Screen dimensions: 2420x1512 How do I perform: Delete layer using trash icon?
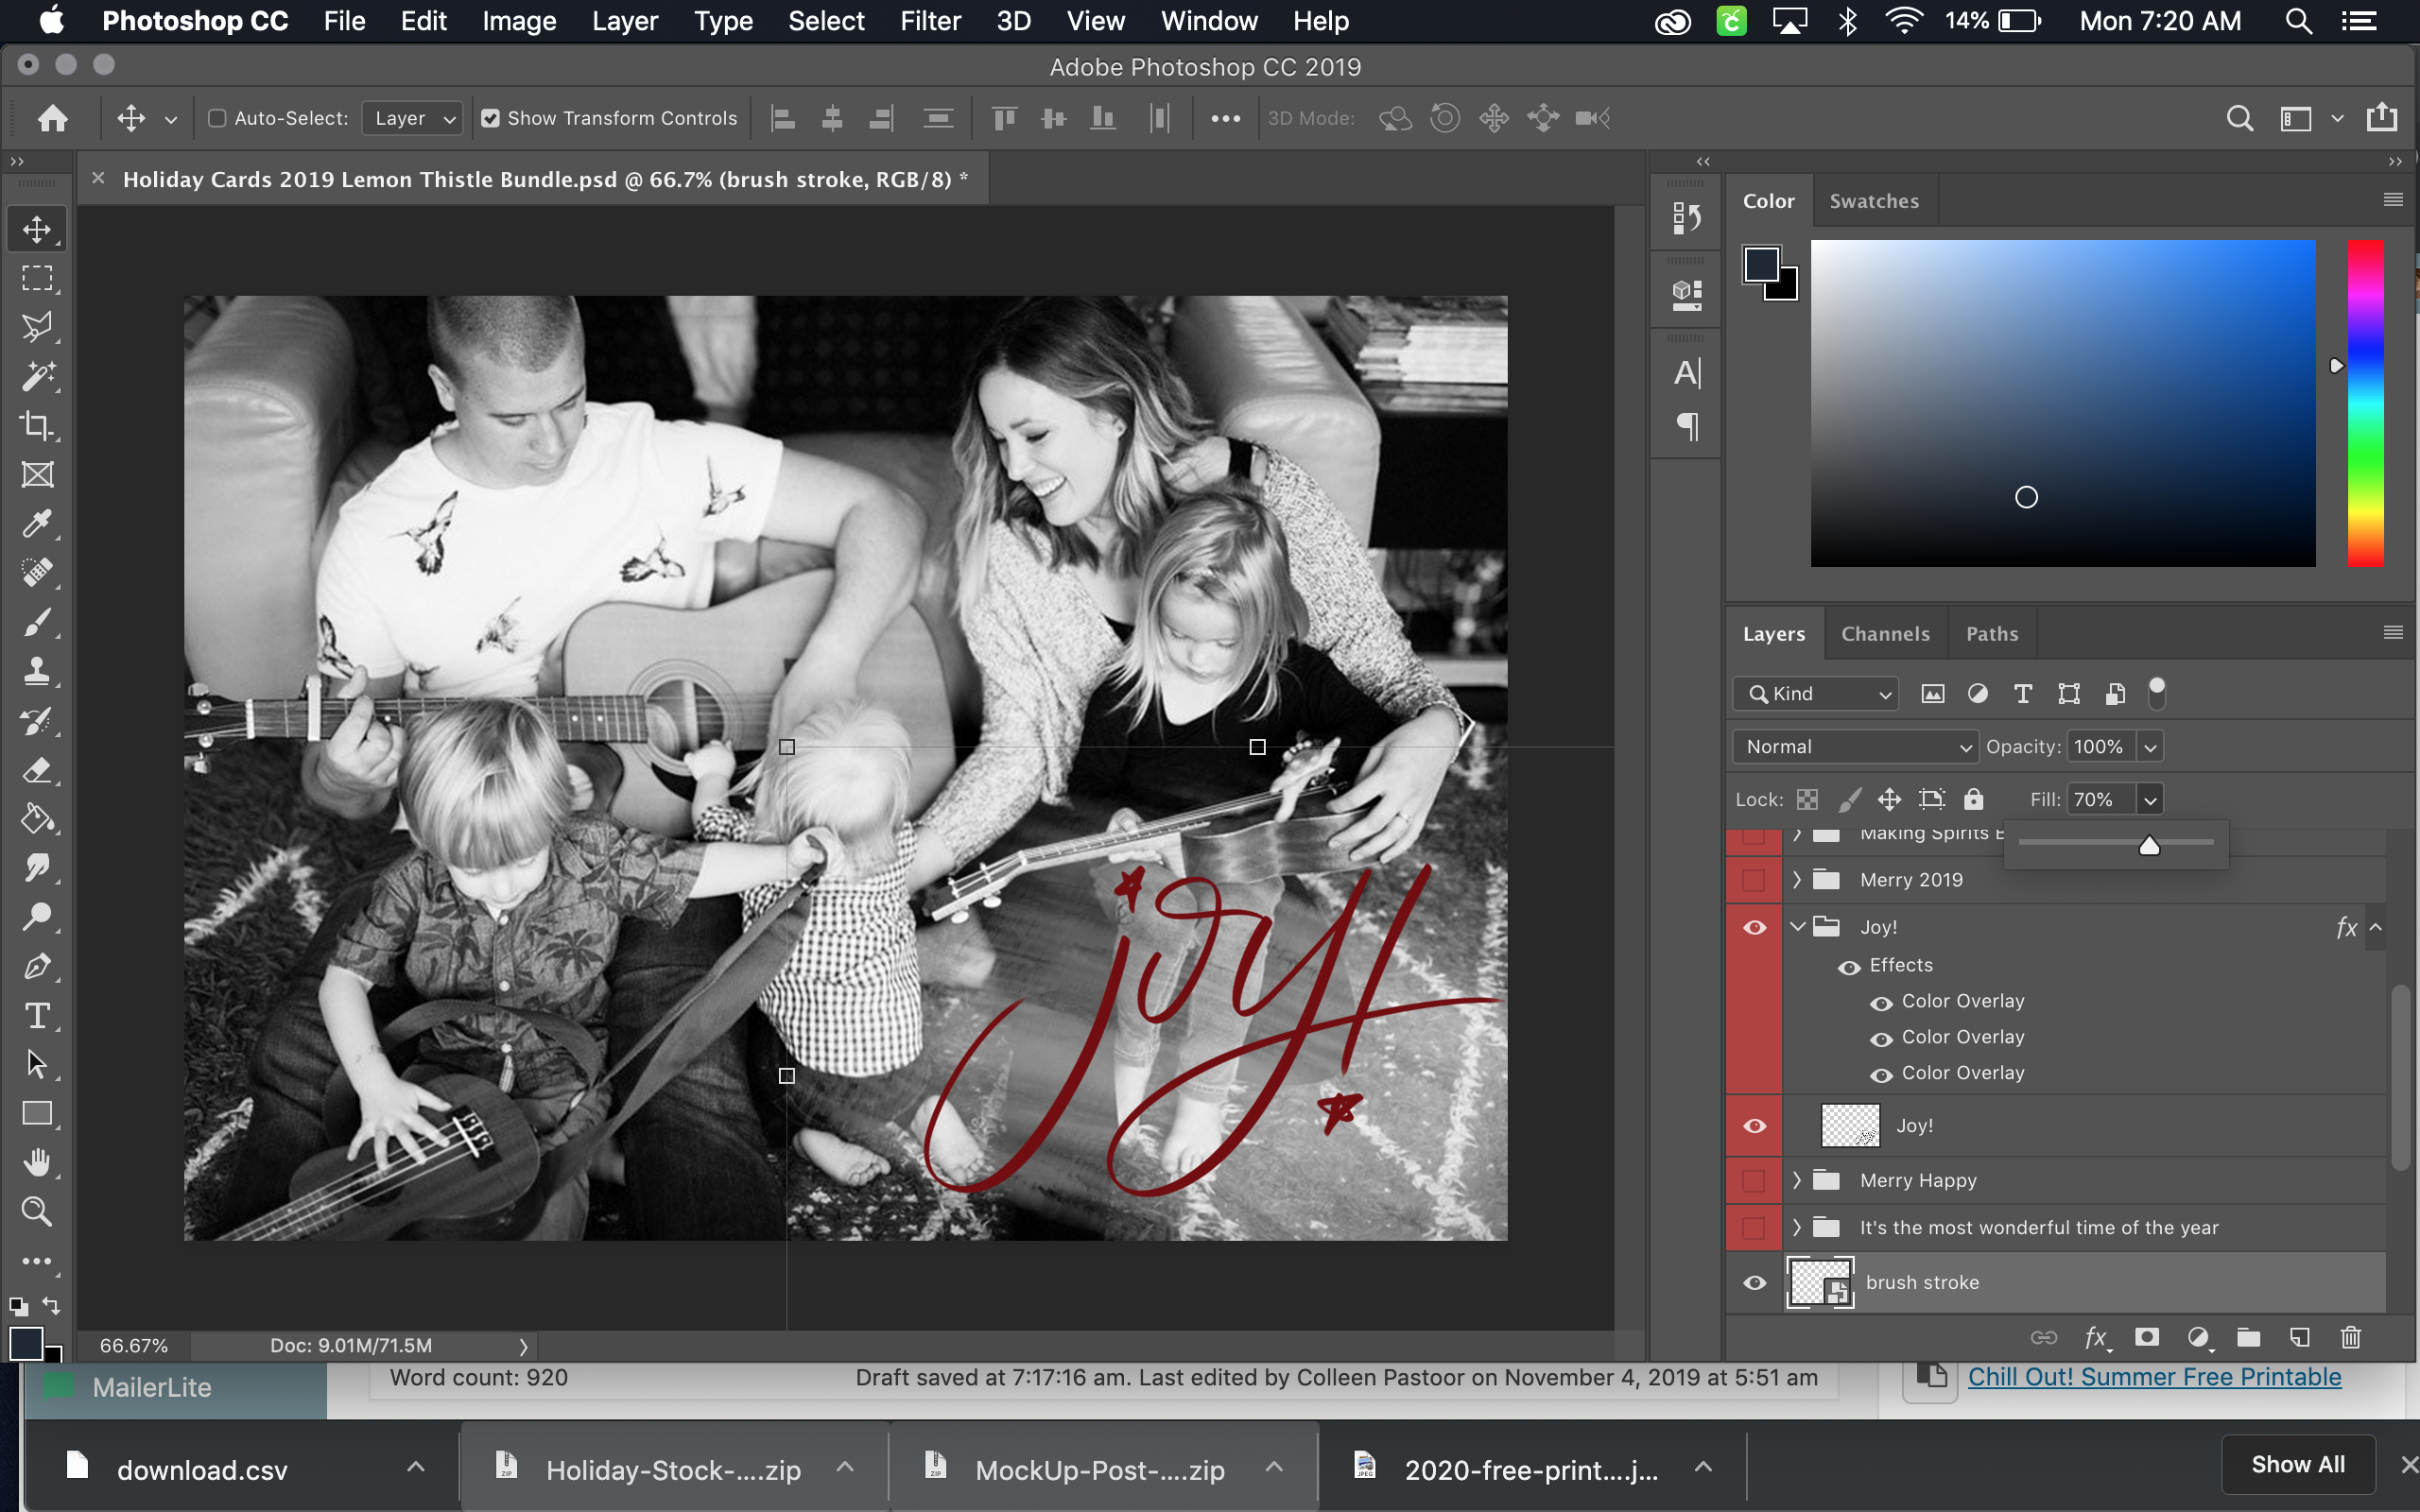tap(2351, 1338)
